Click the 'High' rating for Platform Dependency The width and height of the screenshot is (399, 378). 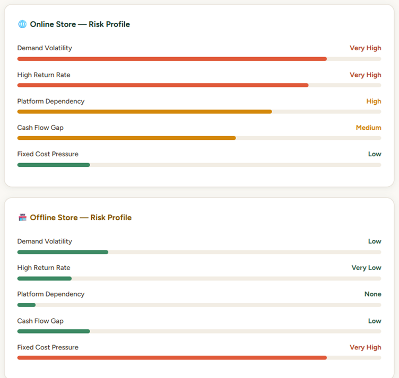pos(374,101)
